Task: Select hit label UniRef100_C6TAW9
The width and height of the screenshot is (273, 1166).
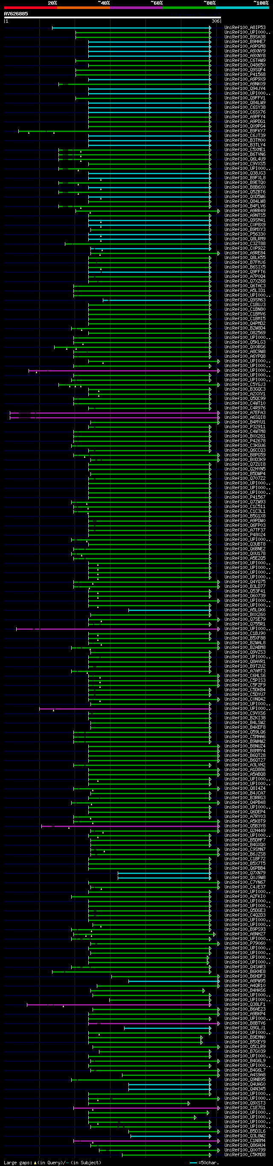Action: click(x=245, y=60)
